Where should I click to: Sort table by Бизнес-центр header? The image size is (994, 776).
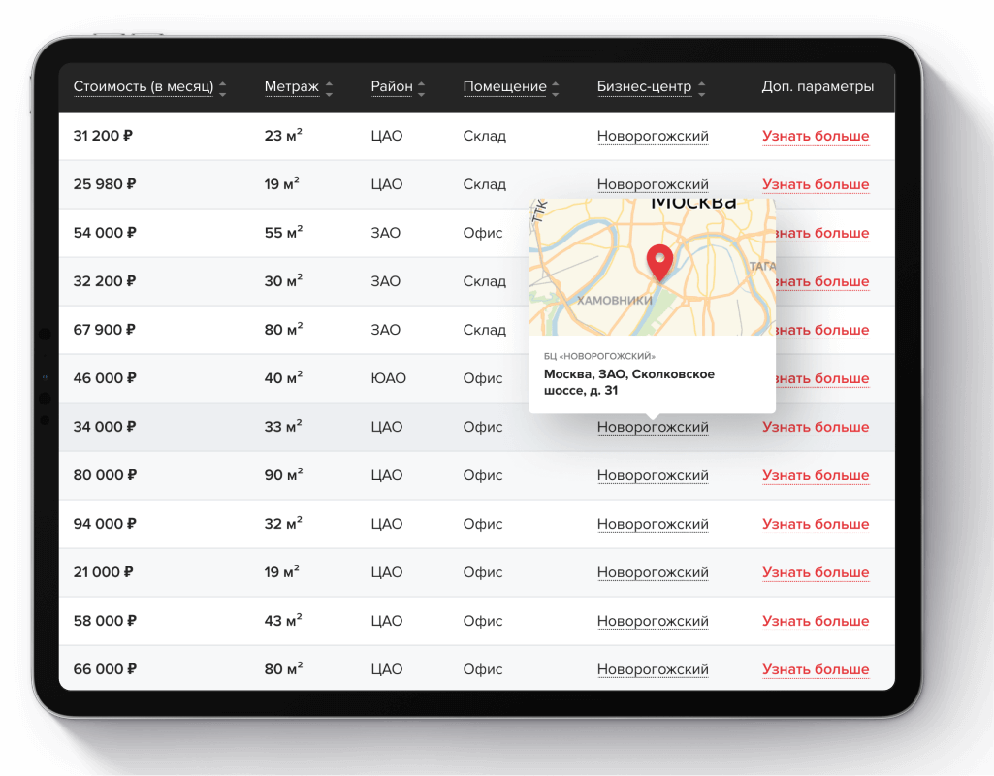(644, 86)
